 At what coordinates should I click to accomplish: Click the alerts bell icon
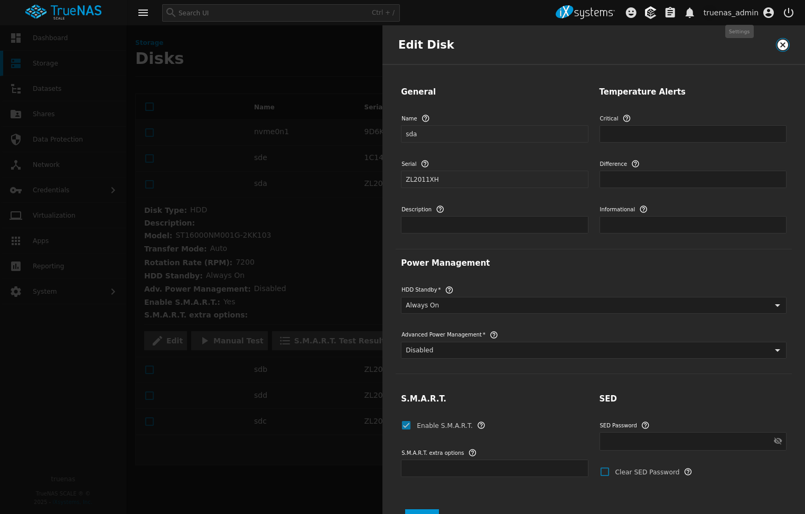pyautogui.click(x=689, y=13)
